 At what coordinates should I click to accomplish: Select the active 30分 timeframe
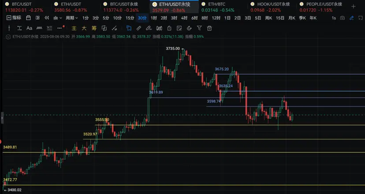click(x=142, y=18)
